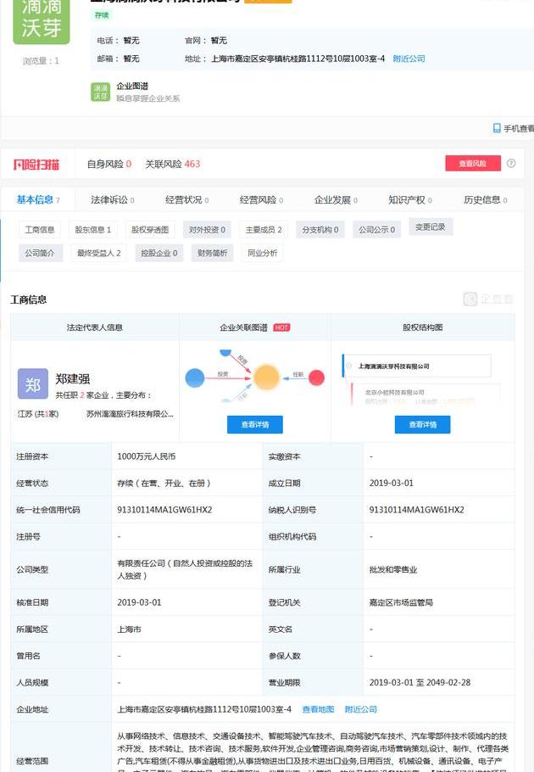Click 查看详情 under 企业关联图谱
The width and height of the screenshot is (534, 772).
254,424
